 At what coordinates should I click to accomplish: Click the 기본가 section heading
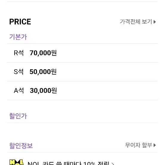pos(18,37)
